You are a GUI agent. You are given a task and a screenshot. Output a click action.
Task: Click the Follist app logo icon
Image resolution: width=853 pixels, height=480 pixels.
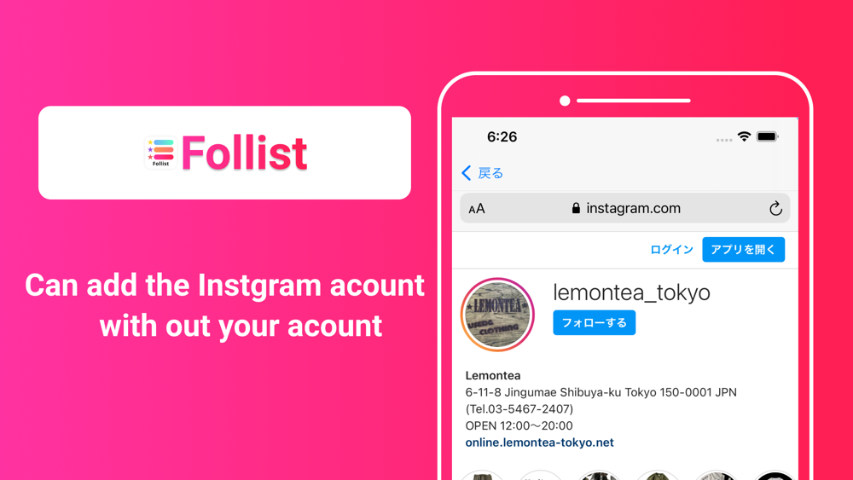(x=160, y=153)
